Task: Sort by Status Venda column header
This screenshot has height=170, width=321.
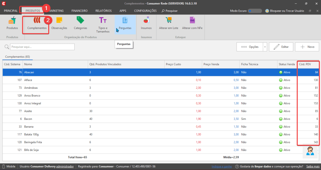Action: [x=287, y=64]
